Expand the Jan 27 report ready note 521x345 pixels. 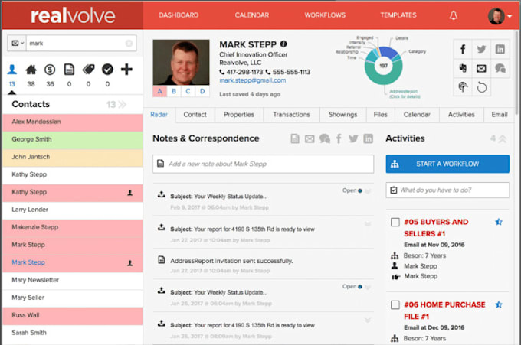point(368,224)
